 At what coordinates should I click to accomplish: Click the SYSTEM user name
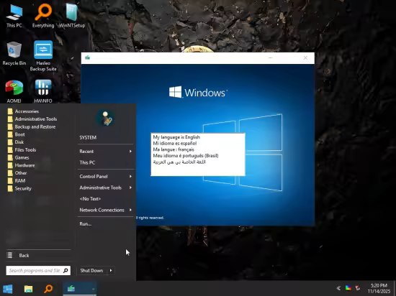88,137
